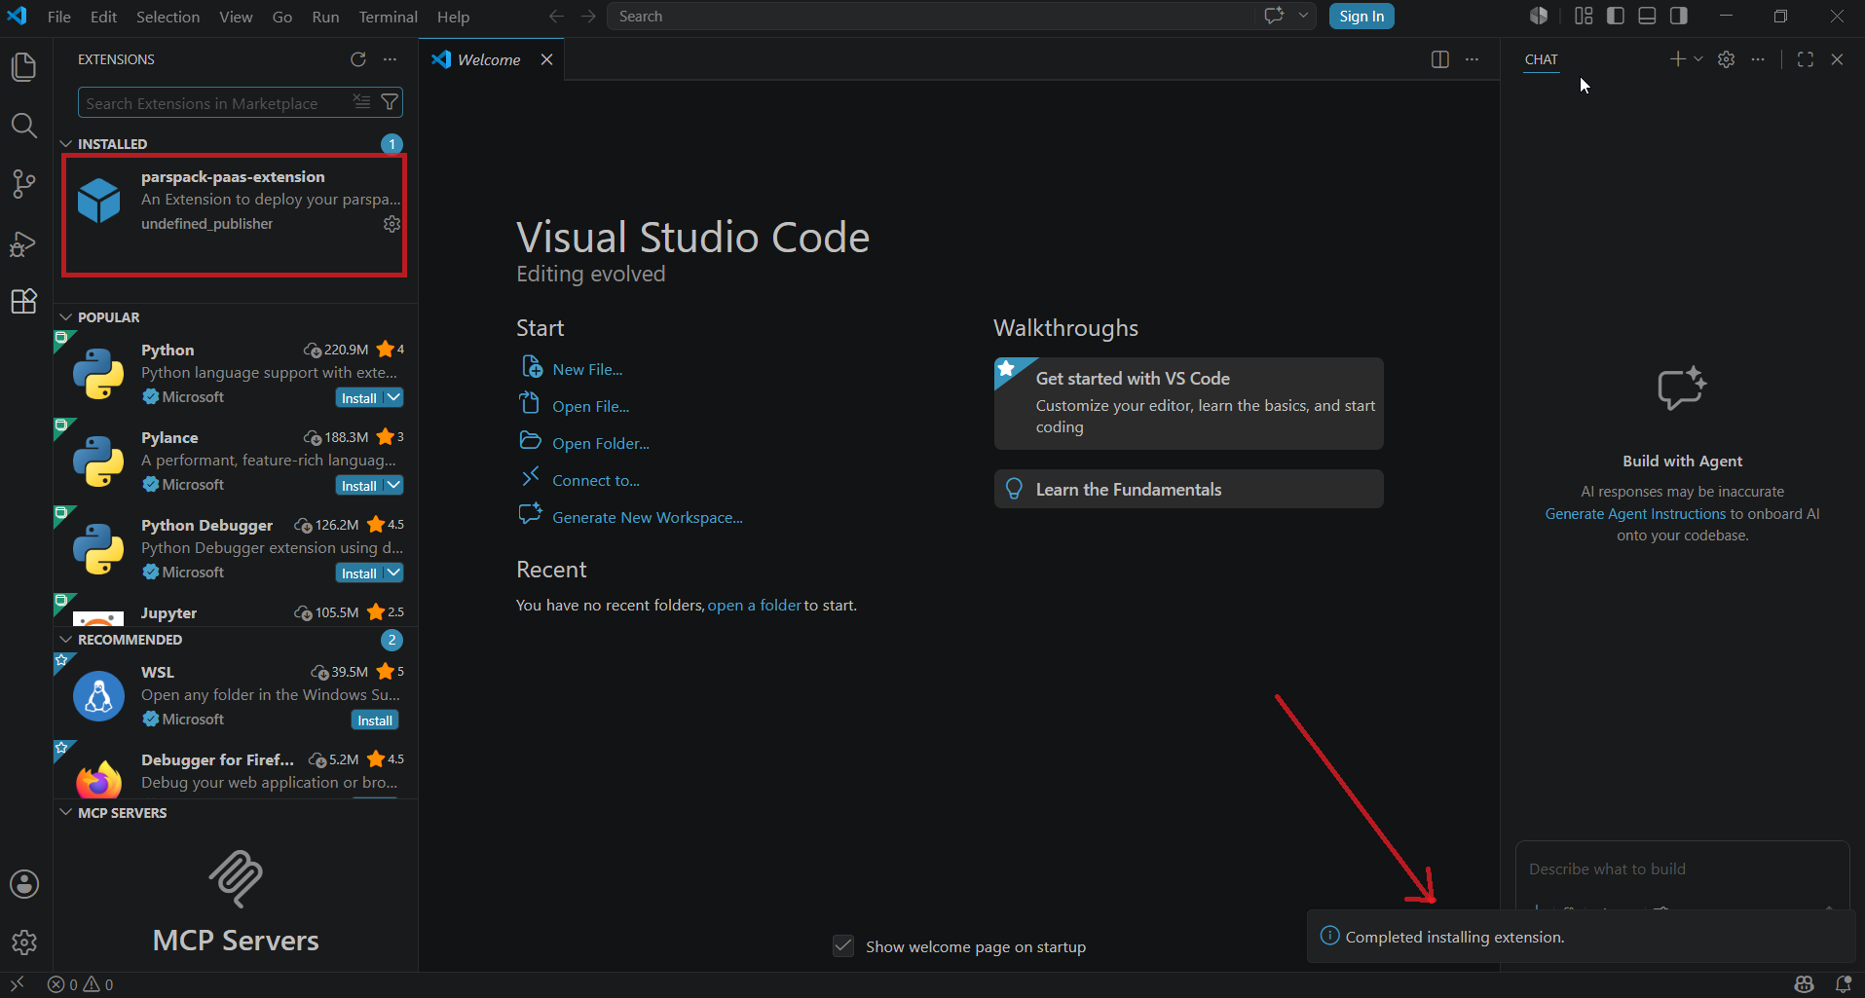The image size is (1865, 998).
Task: Open chat panel more actions menu
Action: pyautogui.click(x=1757, y=59)
